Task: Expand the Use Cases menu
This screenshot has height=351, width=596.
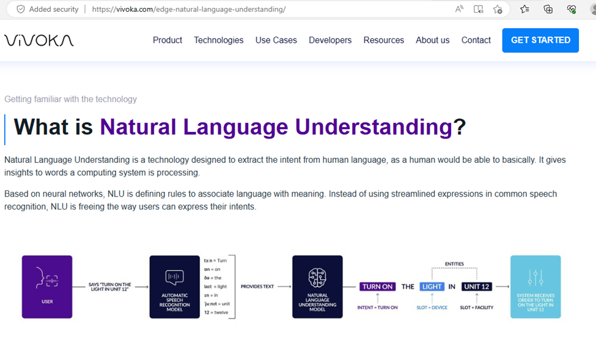Action: tap(276, 40)
